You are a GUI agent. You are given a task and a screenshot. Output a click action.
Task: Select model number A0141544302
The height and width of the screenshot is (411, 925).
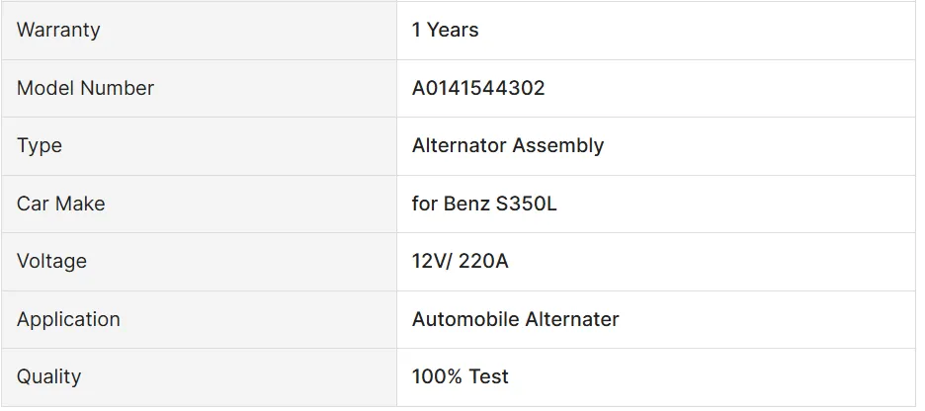tap(478, 88)
